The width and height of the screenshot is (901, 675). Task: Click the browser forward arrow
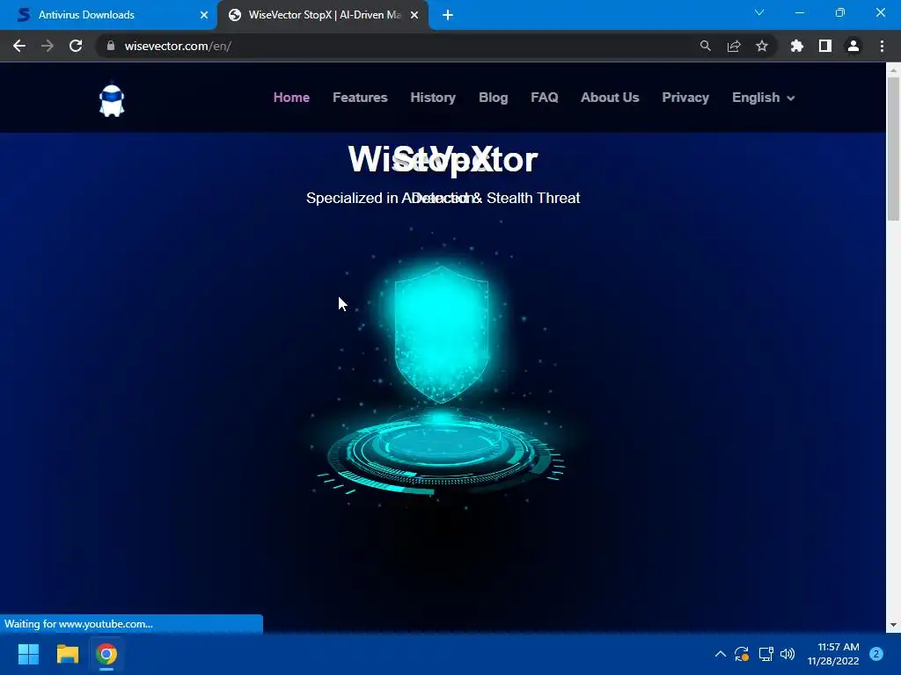coord(48,46)
